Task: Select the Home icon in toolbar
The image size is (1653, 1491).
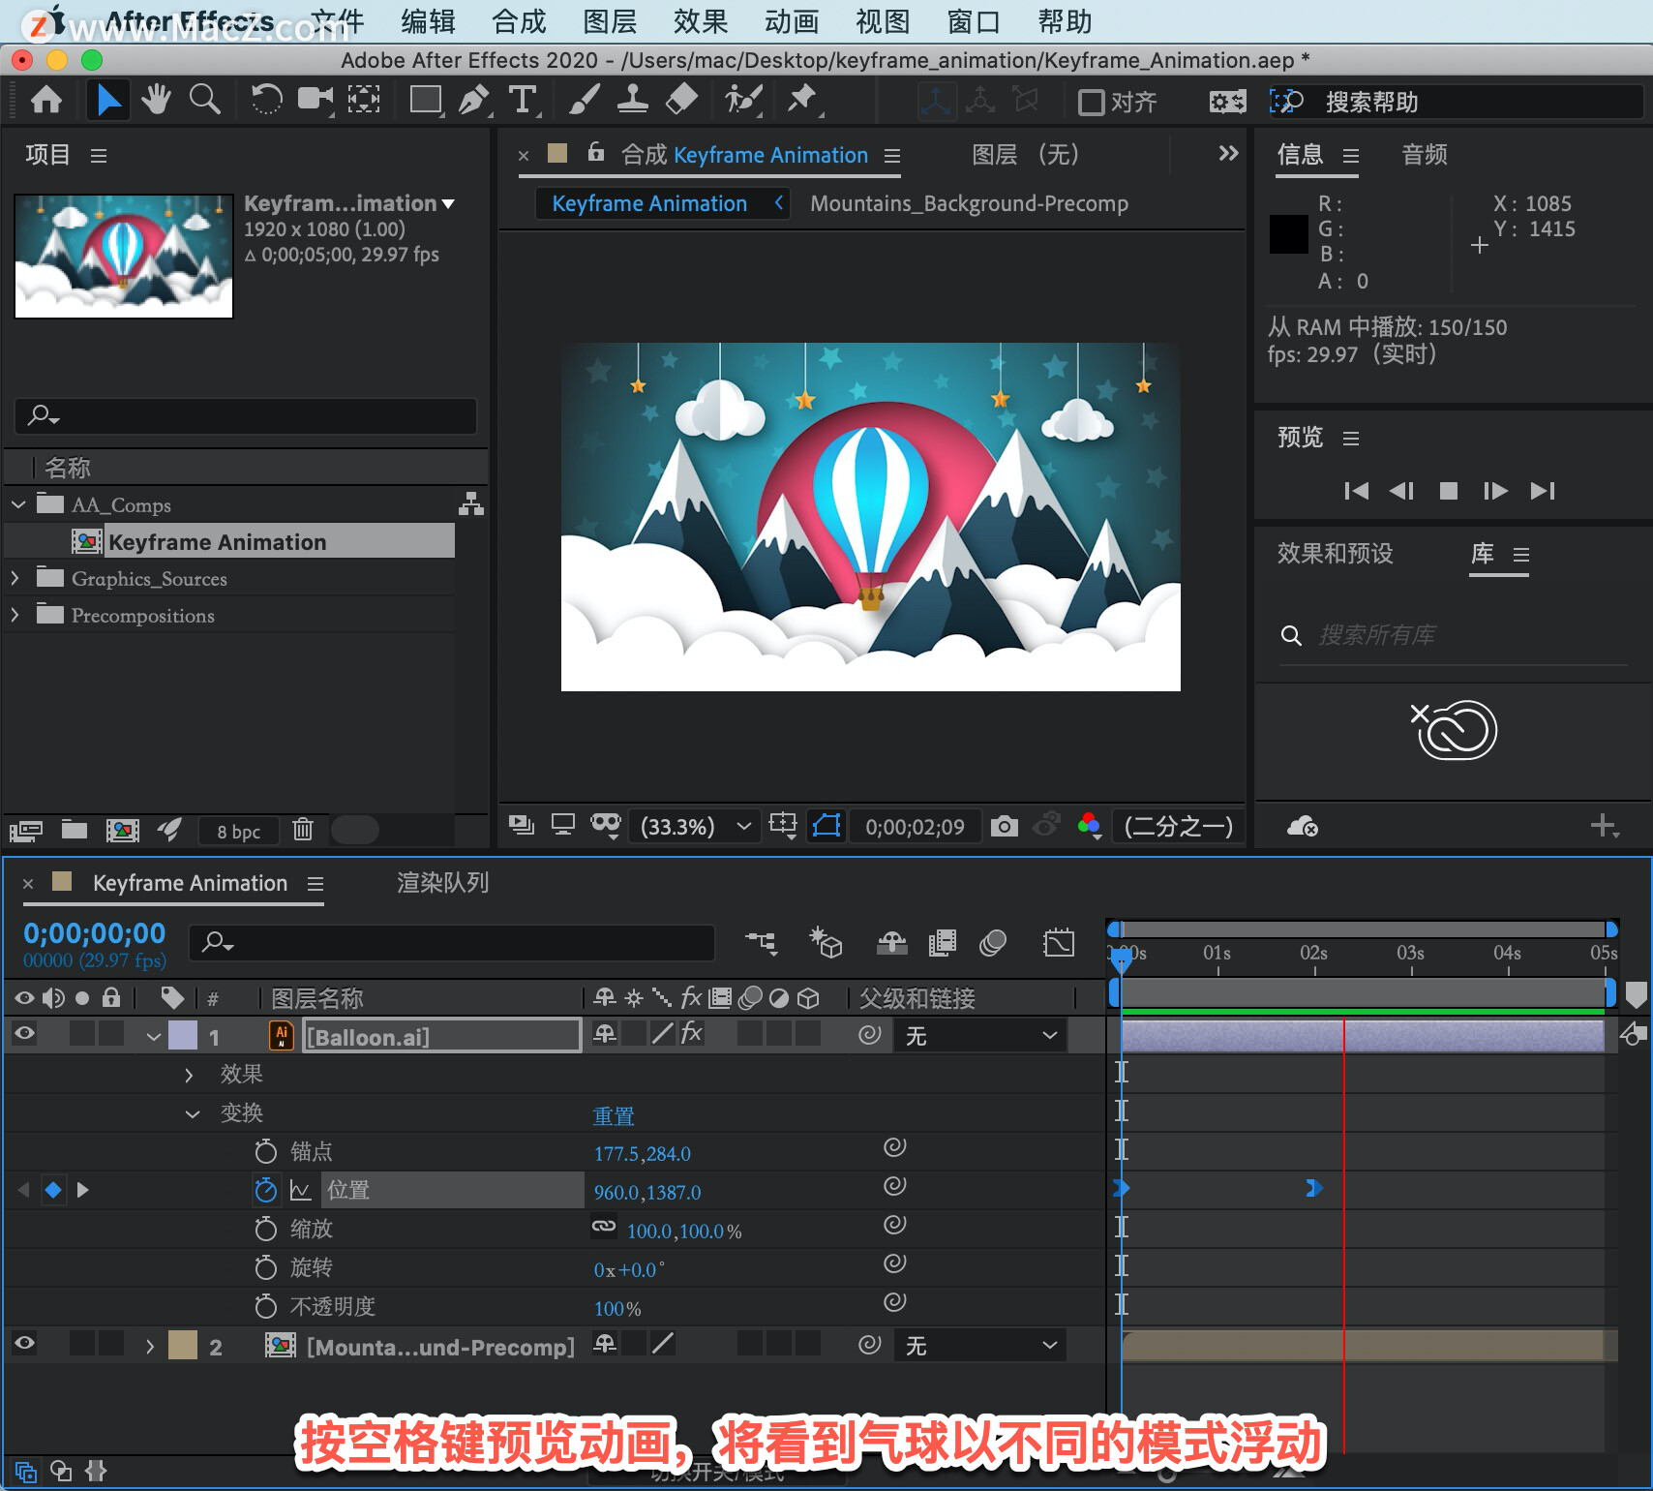Action: point(45,100)
